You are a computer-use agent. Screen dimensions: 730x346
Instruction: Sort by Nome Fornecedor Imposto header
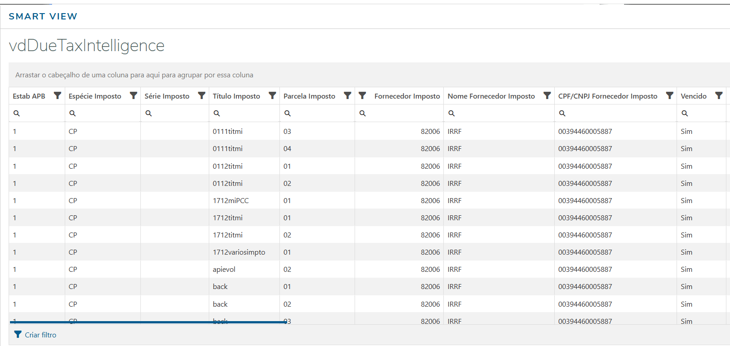click(491, 96)
